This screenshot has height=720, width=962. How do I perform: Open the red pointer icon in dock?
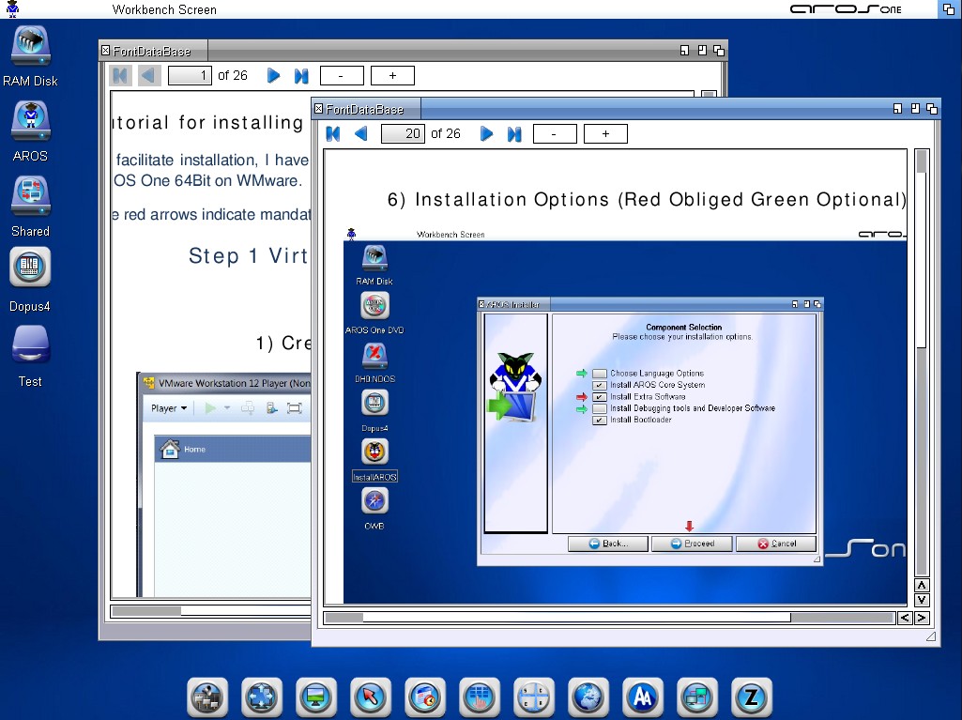[370, 697]
